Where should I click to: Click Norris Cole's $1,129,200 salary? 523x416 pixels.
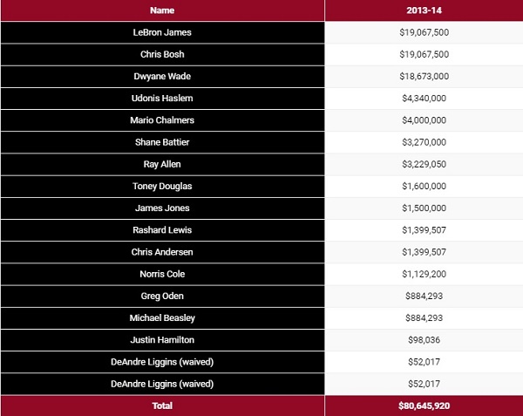click(x=424, y=274)
